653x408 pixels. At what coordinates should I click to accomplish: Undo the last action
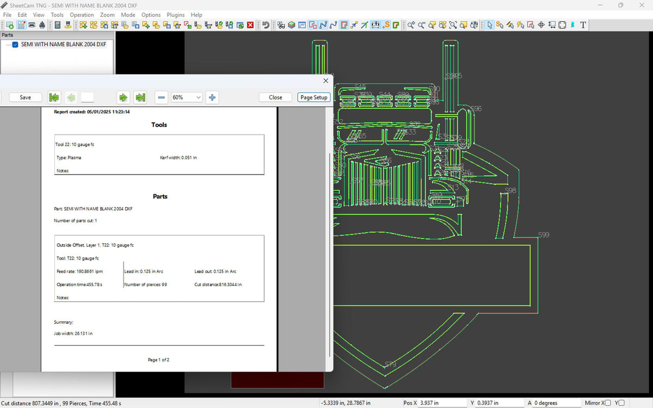coord(266,25)
